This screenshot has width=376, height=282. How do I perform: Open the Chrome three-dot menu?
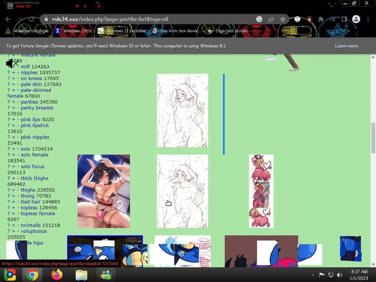pyautogui.click(x=368, y=19)
